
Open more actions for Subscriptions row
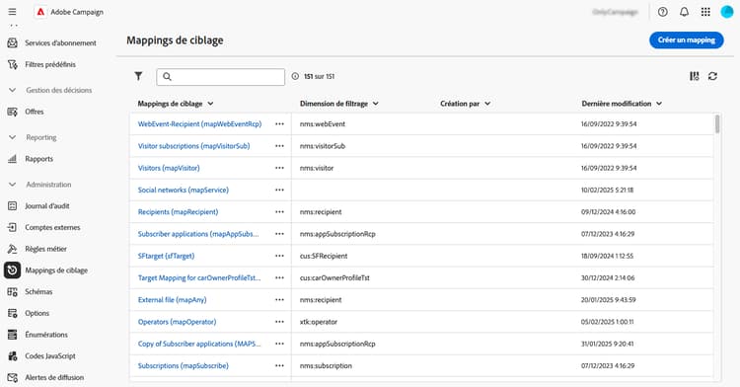point(279,365)
